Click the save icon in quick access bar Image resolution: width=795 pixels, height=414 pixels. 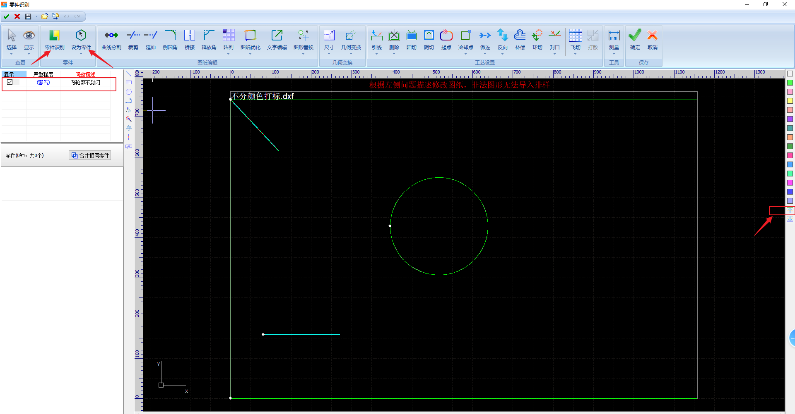pyautogui.click(x=28, y=17)
